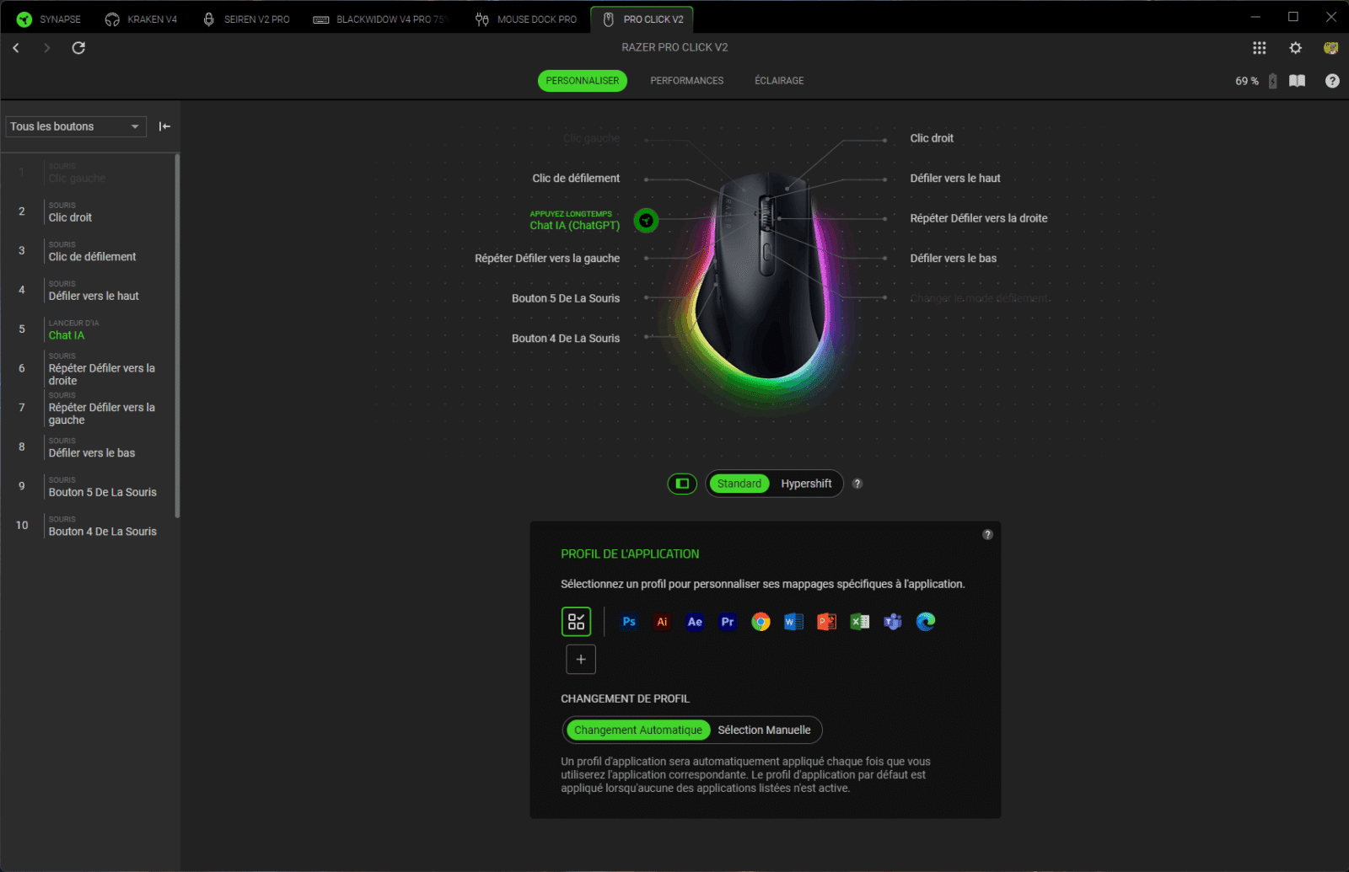The image size is (1349, 872).
Task: Open the Mouse Dock Pro tab
Action: (x=526, y=19)
